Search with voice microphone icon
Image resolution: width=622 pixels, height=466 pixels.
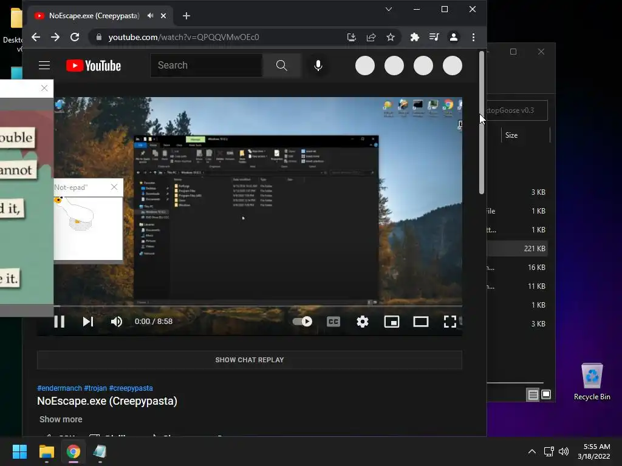coord(318,66)
